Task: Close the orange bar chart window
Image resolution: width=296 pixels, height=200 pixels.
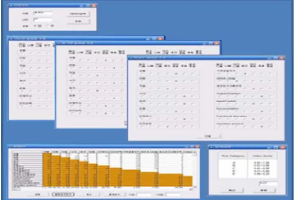Action: 196,147
